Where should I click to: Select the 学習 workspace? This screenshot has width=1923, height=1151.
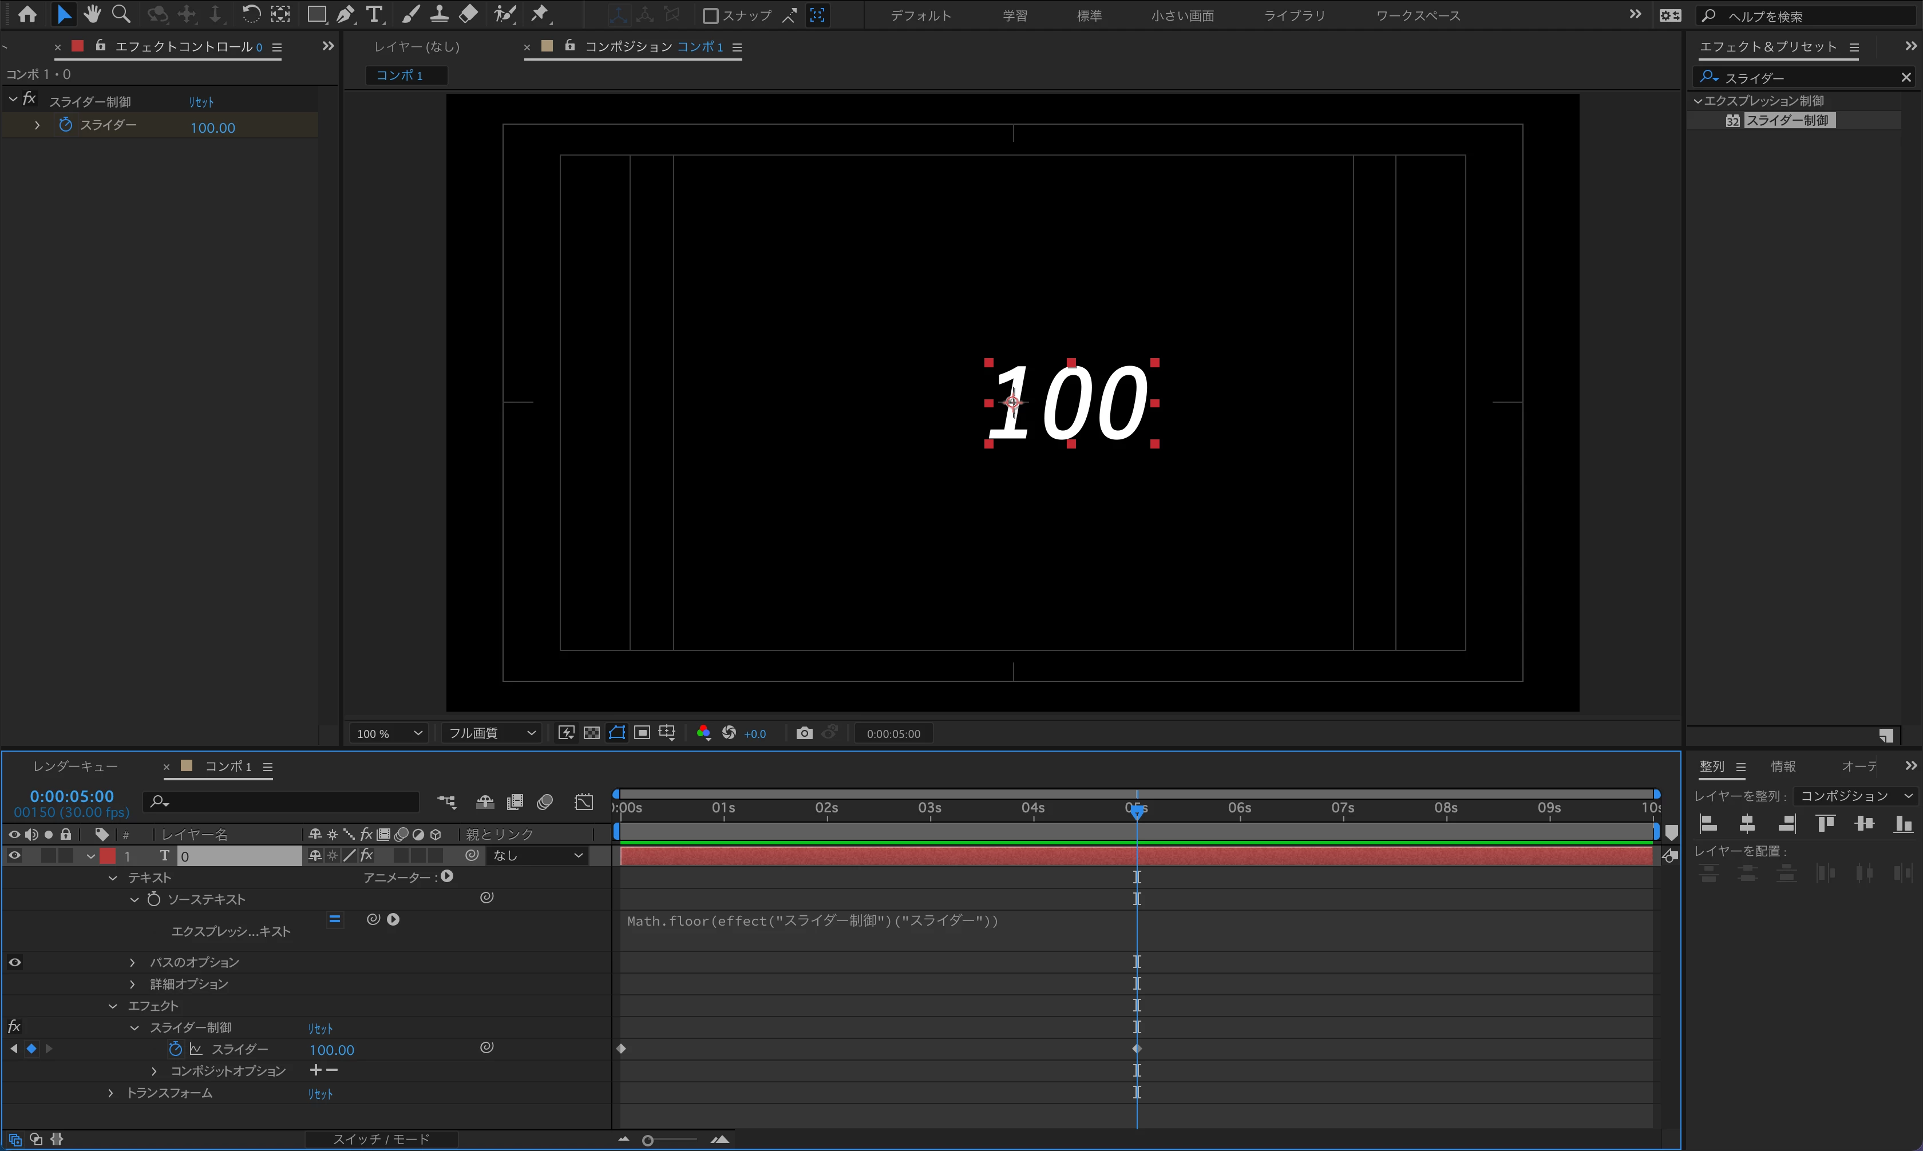(x=1015, y=15)
